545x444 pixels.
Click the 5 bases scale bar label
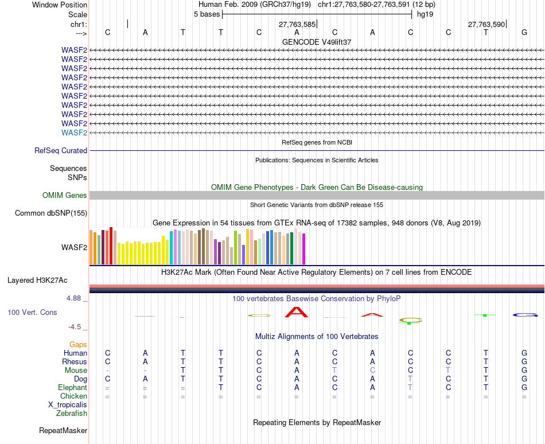[207, 14]
